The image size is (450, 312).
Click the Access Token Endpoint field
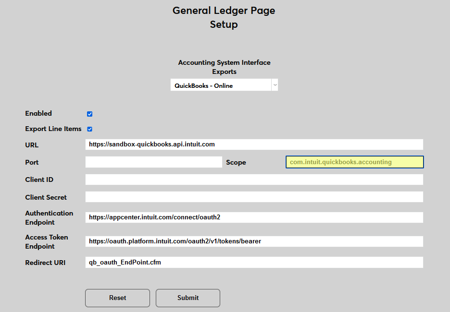click(254, 241)
